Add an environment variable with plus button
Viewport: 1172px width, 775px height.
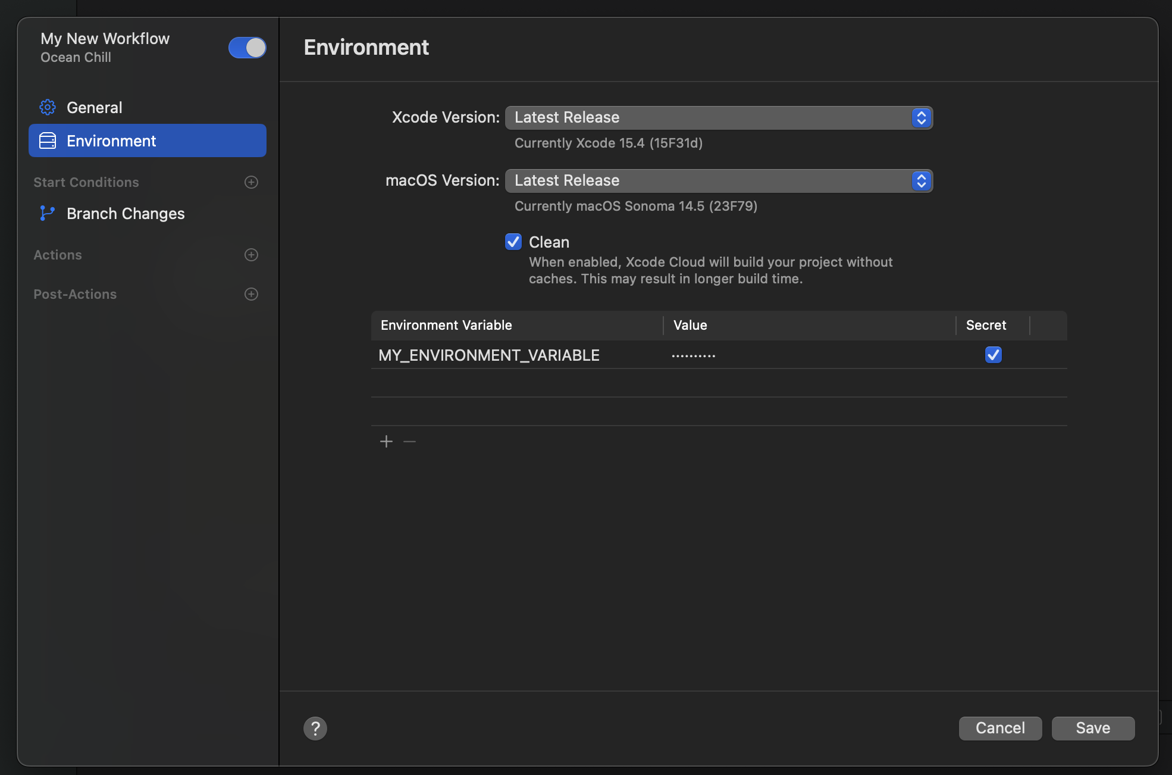[x=386, y=441]
